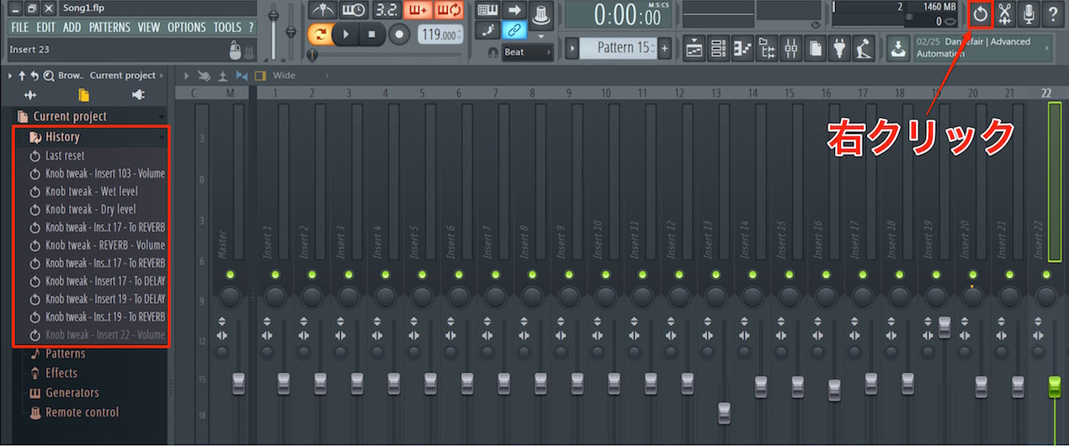Open the playlist view icon

point(694,49)
